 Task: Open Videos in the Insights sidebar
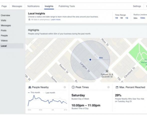4,40
